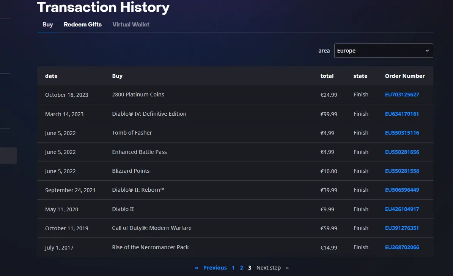Screen dimensions: 453x276
Task: Open order EU268702066 for Necromancer Pack
Action: click(x=402, y=247)
